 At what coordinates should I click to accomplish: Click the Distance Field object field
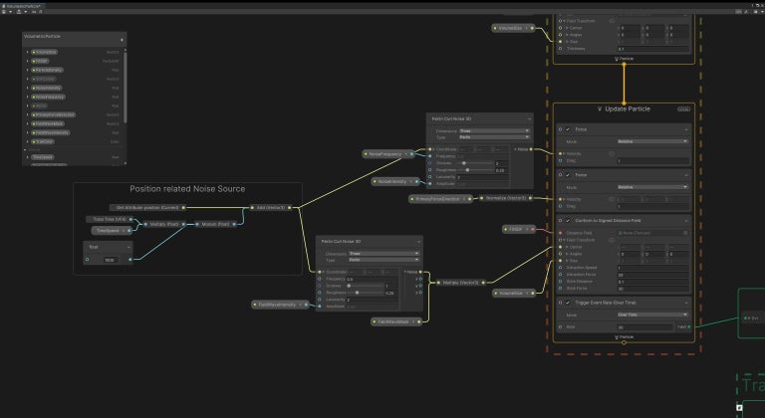[652, 233]
